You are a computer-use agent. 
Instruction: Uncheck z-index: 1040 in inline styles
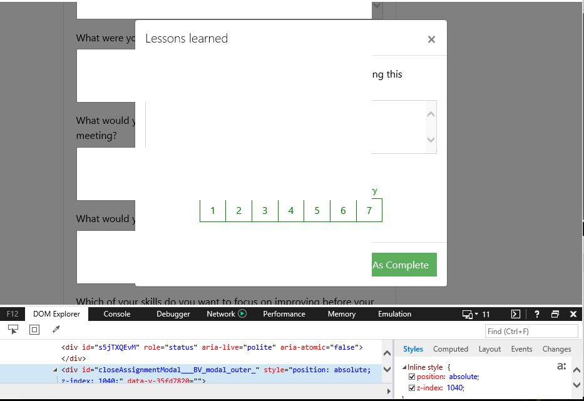[412, 387]
